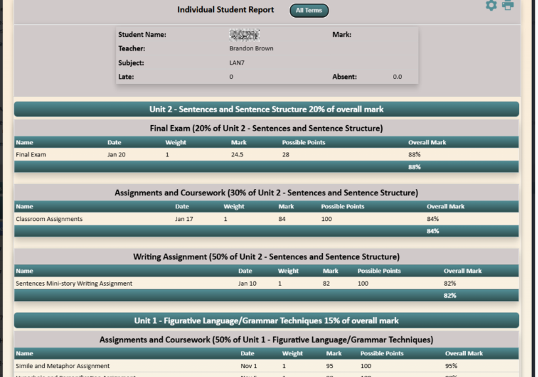Click Unit 1 Assignments and Coursework heading
Image resolution: width=538 pixels, height=377 pixels.
point(266,340)
